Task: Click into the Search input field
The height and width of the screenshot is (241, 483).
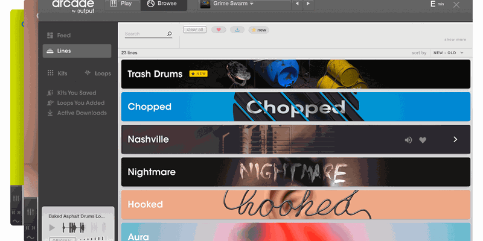Action: pos(144,34)
